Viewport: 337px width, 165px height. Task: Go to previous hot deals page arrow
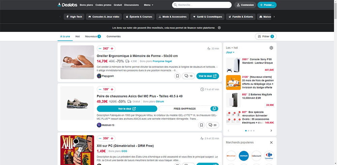point(228,131)
